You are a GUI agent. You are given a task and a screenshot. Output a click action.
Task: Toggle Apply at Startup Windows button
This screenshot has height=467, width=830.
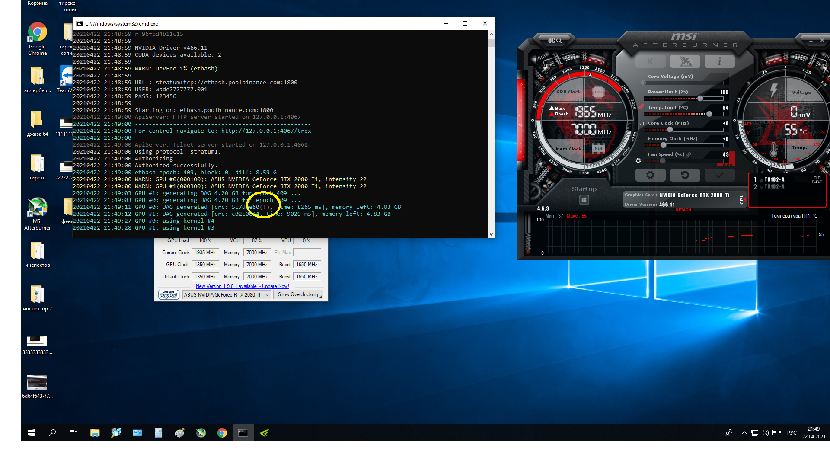584,200
